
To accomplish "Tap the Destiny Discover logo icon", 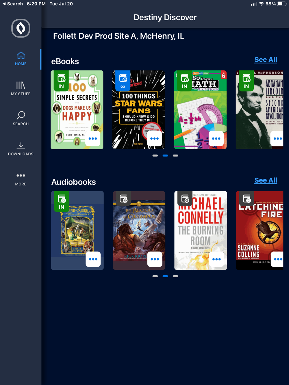I will (21, 28).
